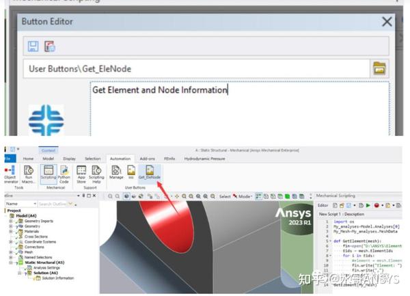Click the Context tab header
Image resolution: width=410 pixels, height=296 pixels.
(x=49, y=150)
